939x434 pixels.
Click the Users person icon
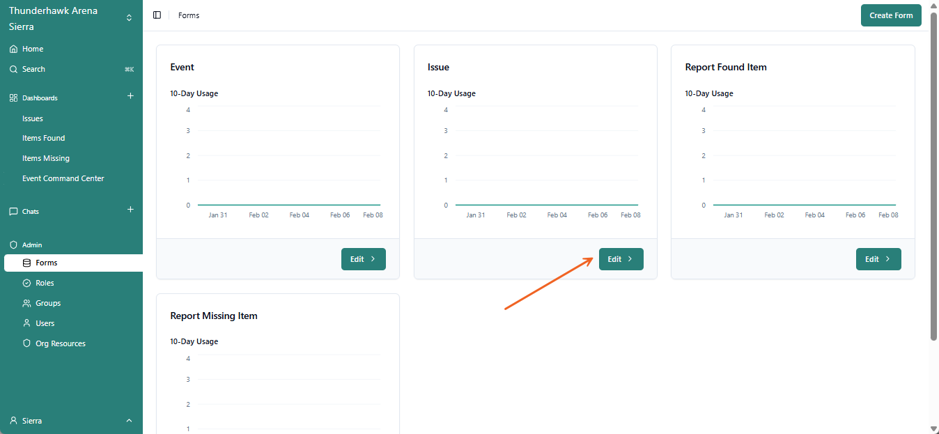[27, 324]
